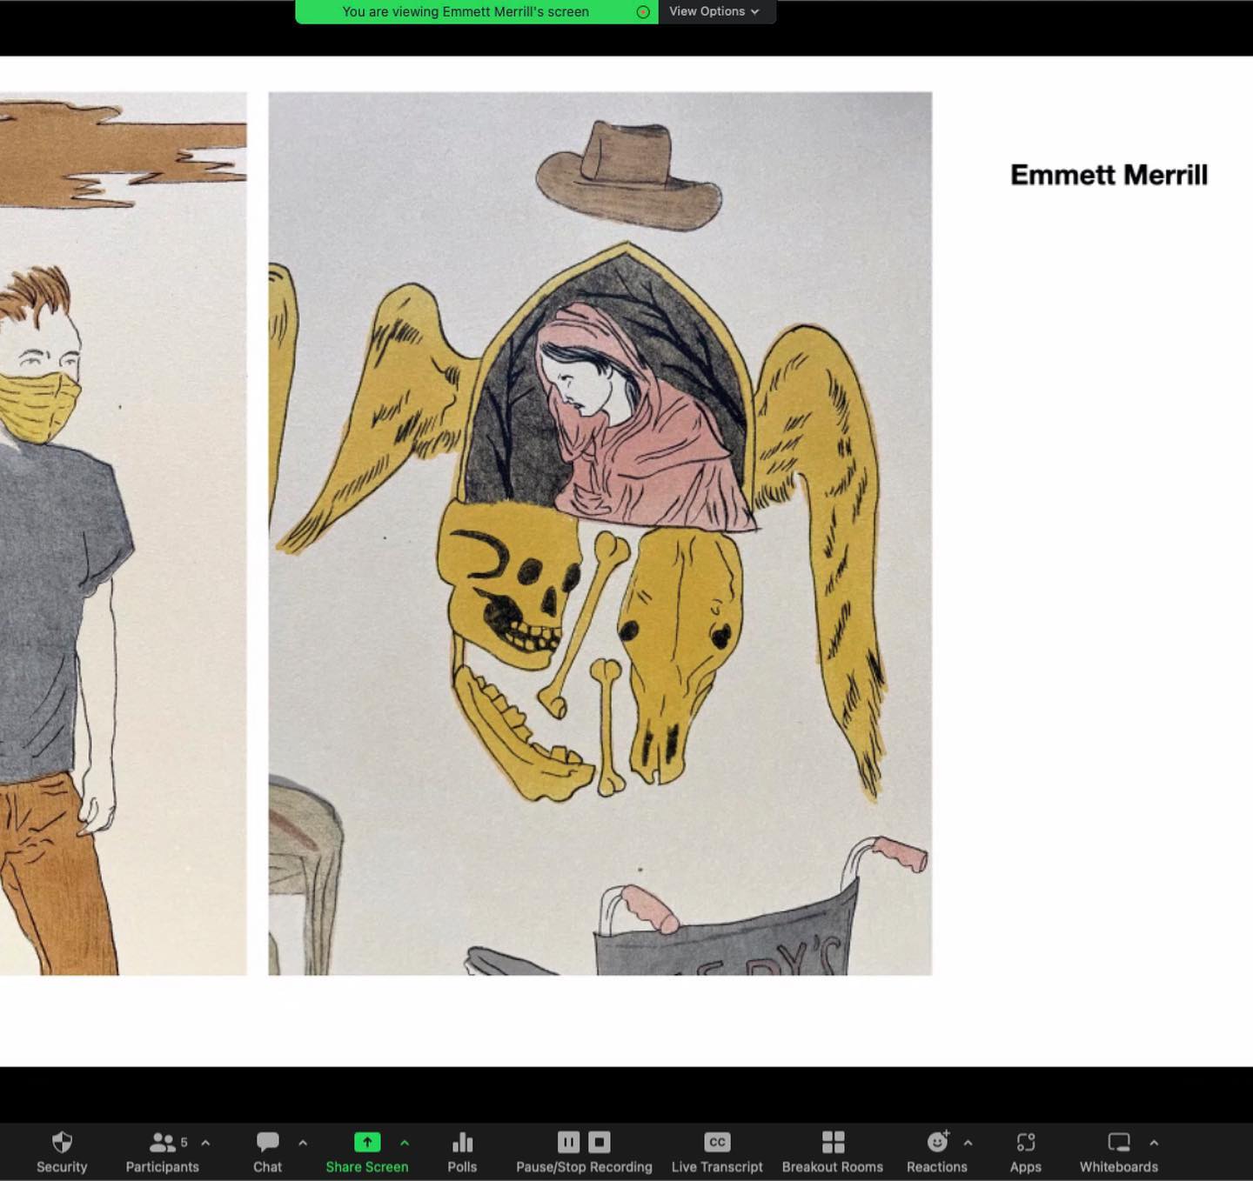Image resolution: width=1253 pixels, height=1181 pixels.
Task: Expand the Whiteboards options chevron
Action: point(1154,1143)
